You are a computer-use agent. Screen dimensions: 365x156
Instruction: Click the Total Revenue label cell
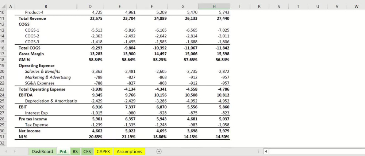pos(46,19)
